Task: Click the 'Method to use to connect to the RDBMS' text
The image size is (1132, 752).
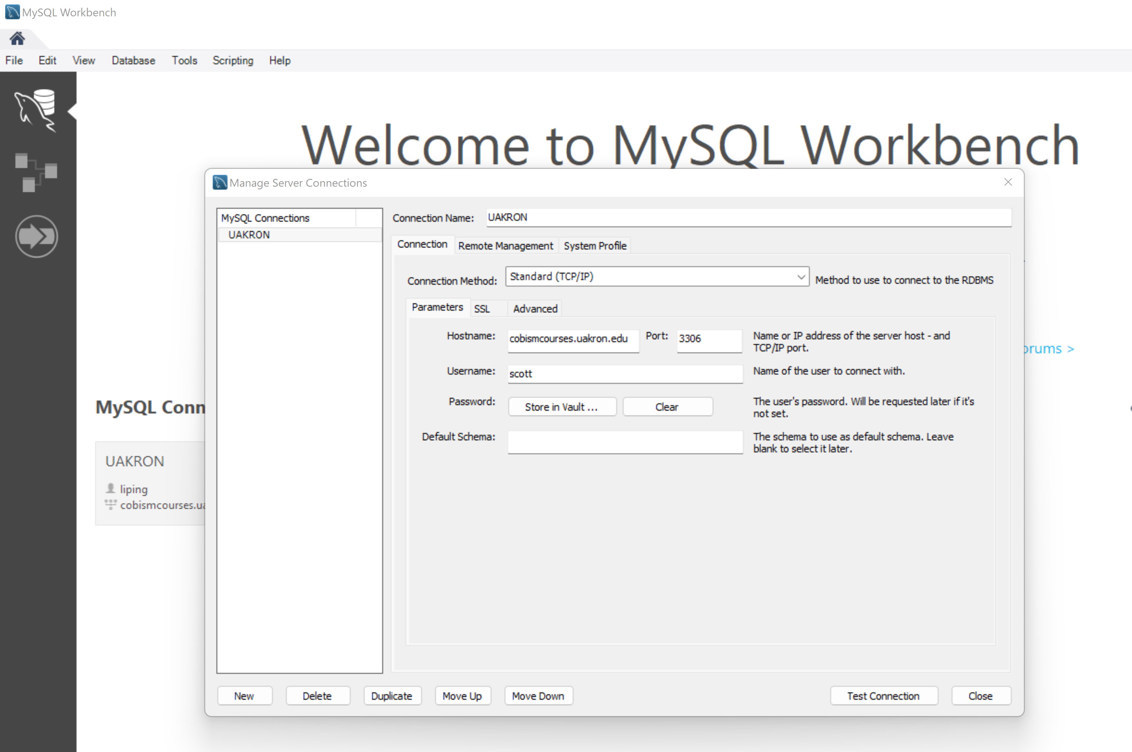Action: [x=904, y=280]
